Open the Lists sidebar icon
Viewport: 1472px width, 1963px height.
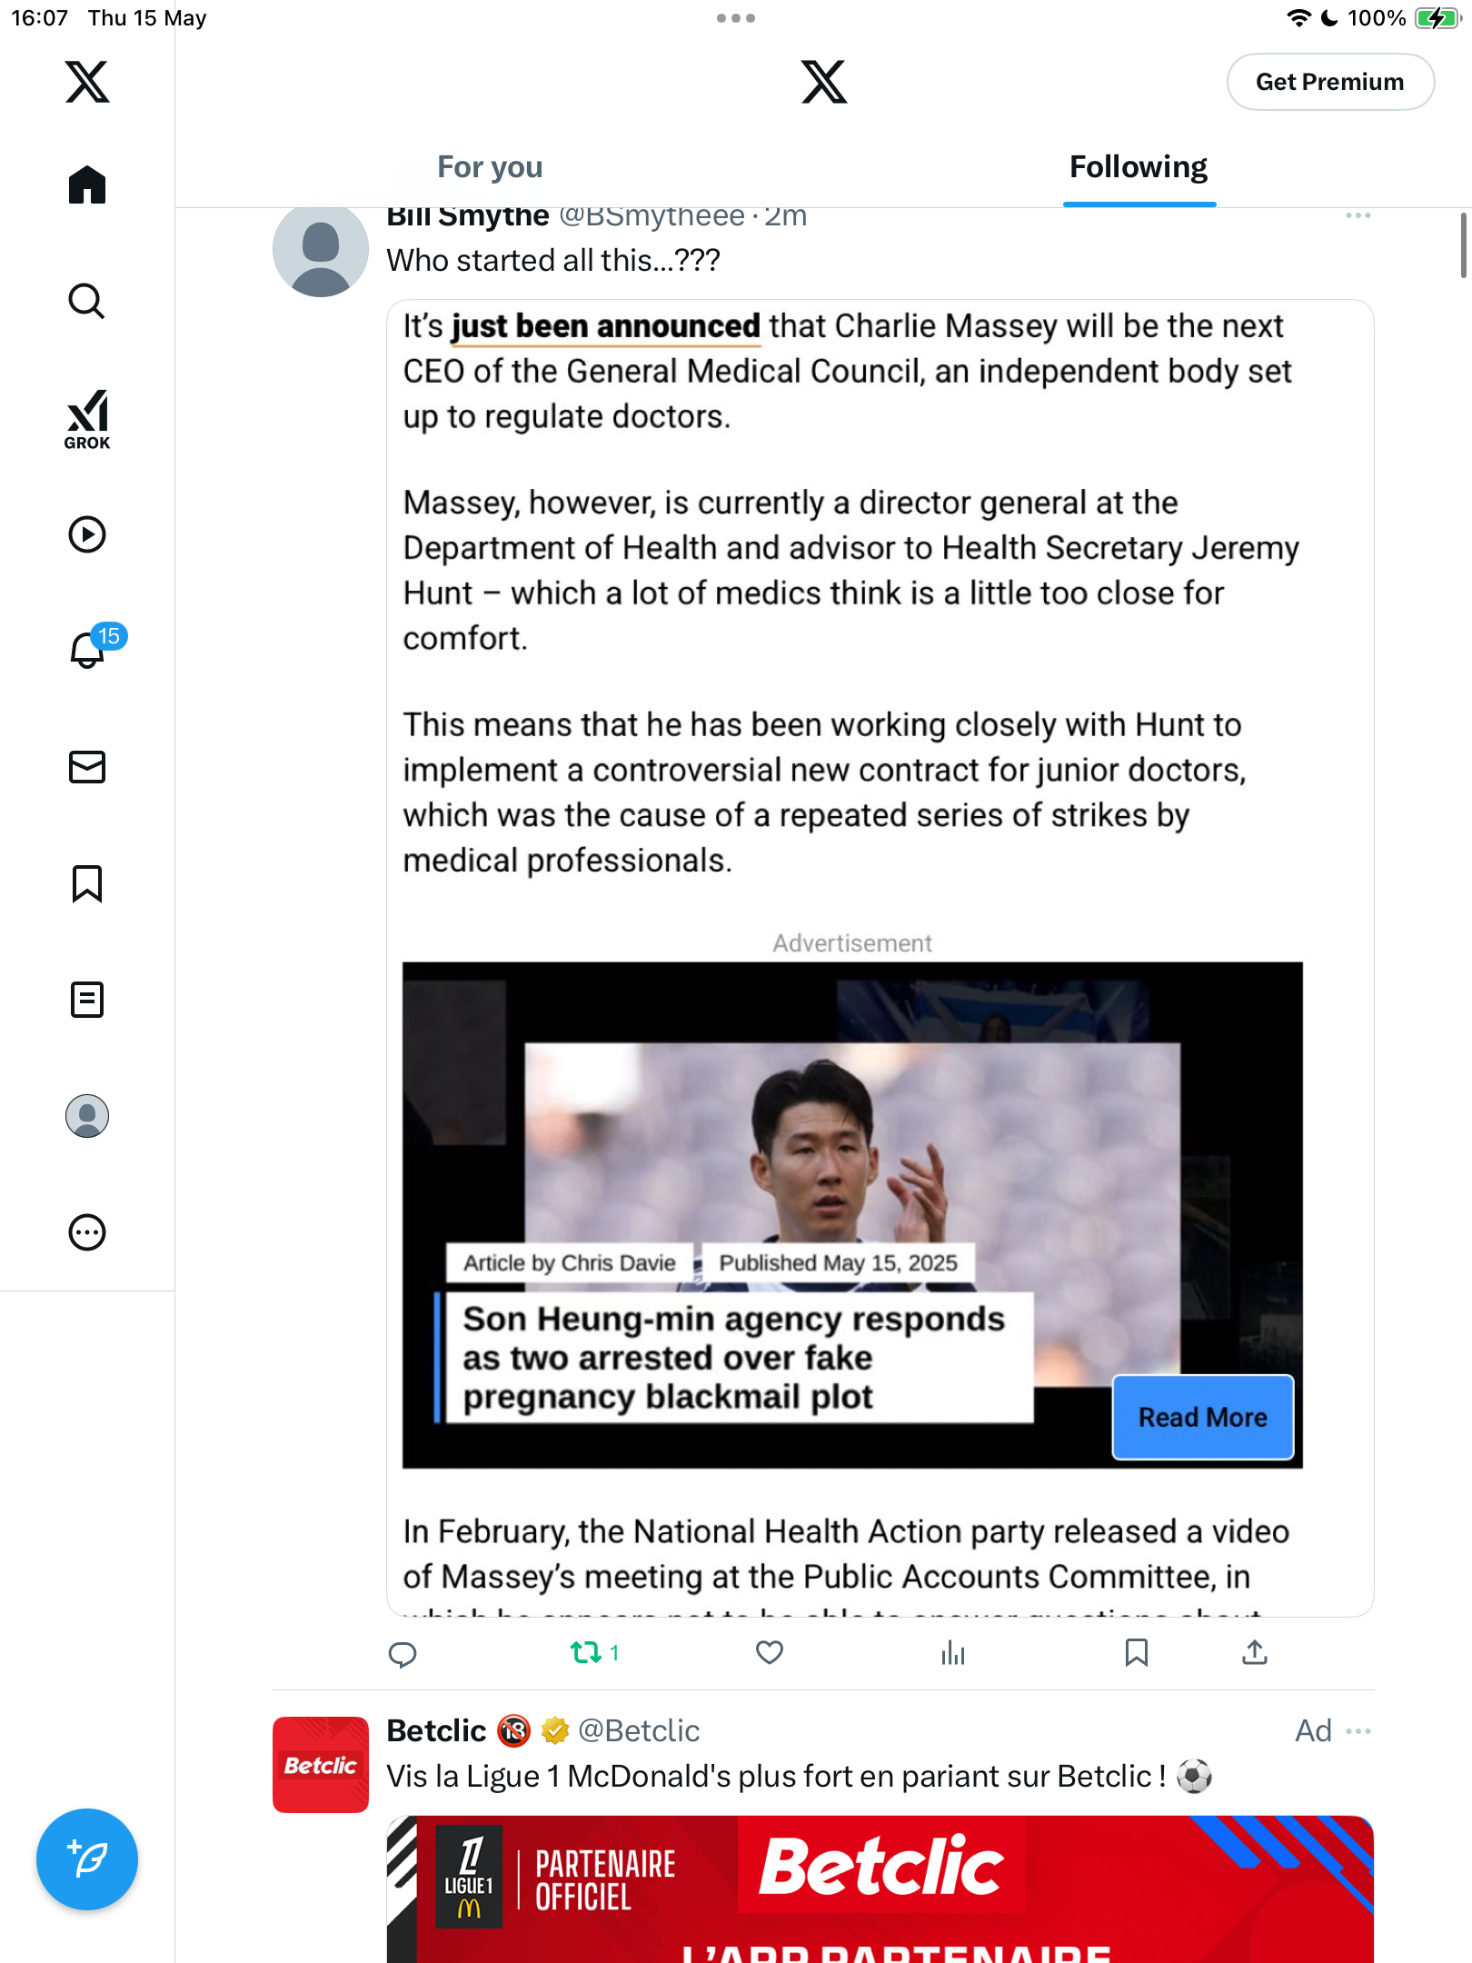pos(87,1000)
